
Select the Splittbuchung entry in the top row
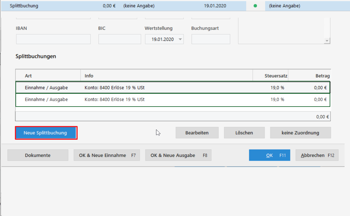point(24,6)
